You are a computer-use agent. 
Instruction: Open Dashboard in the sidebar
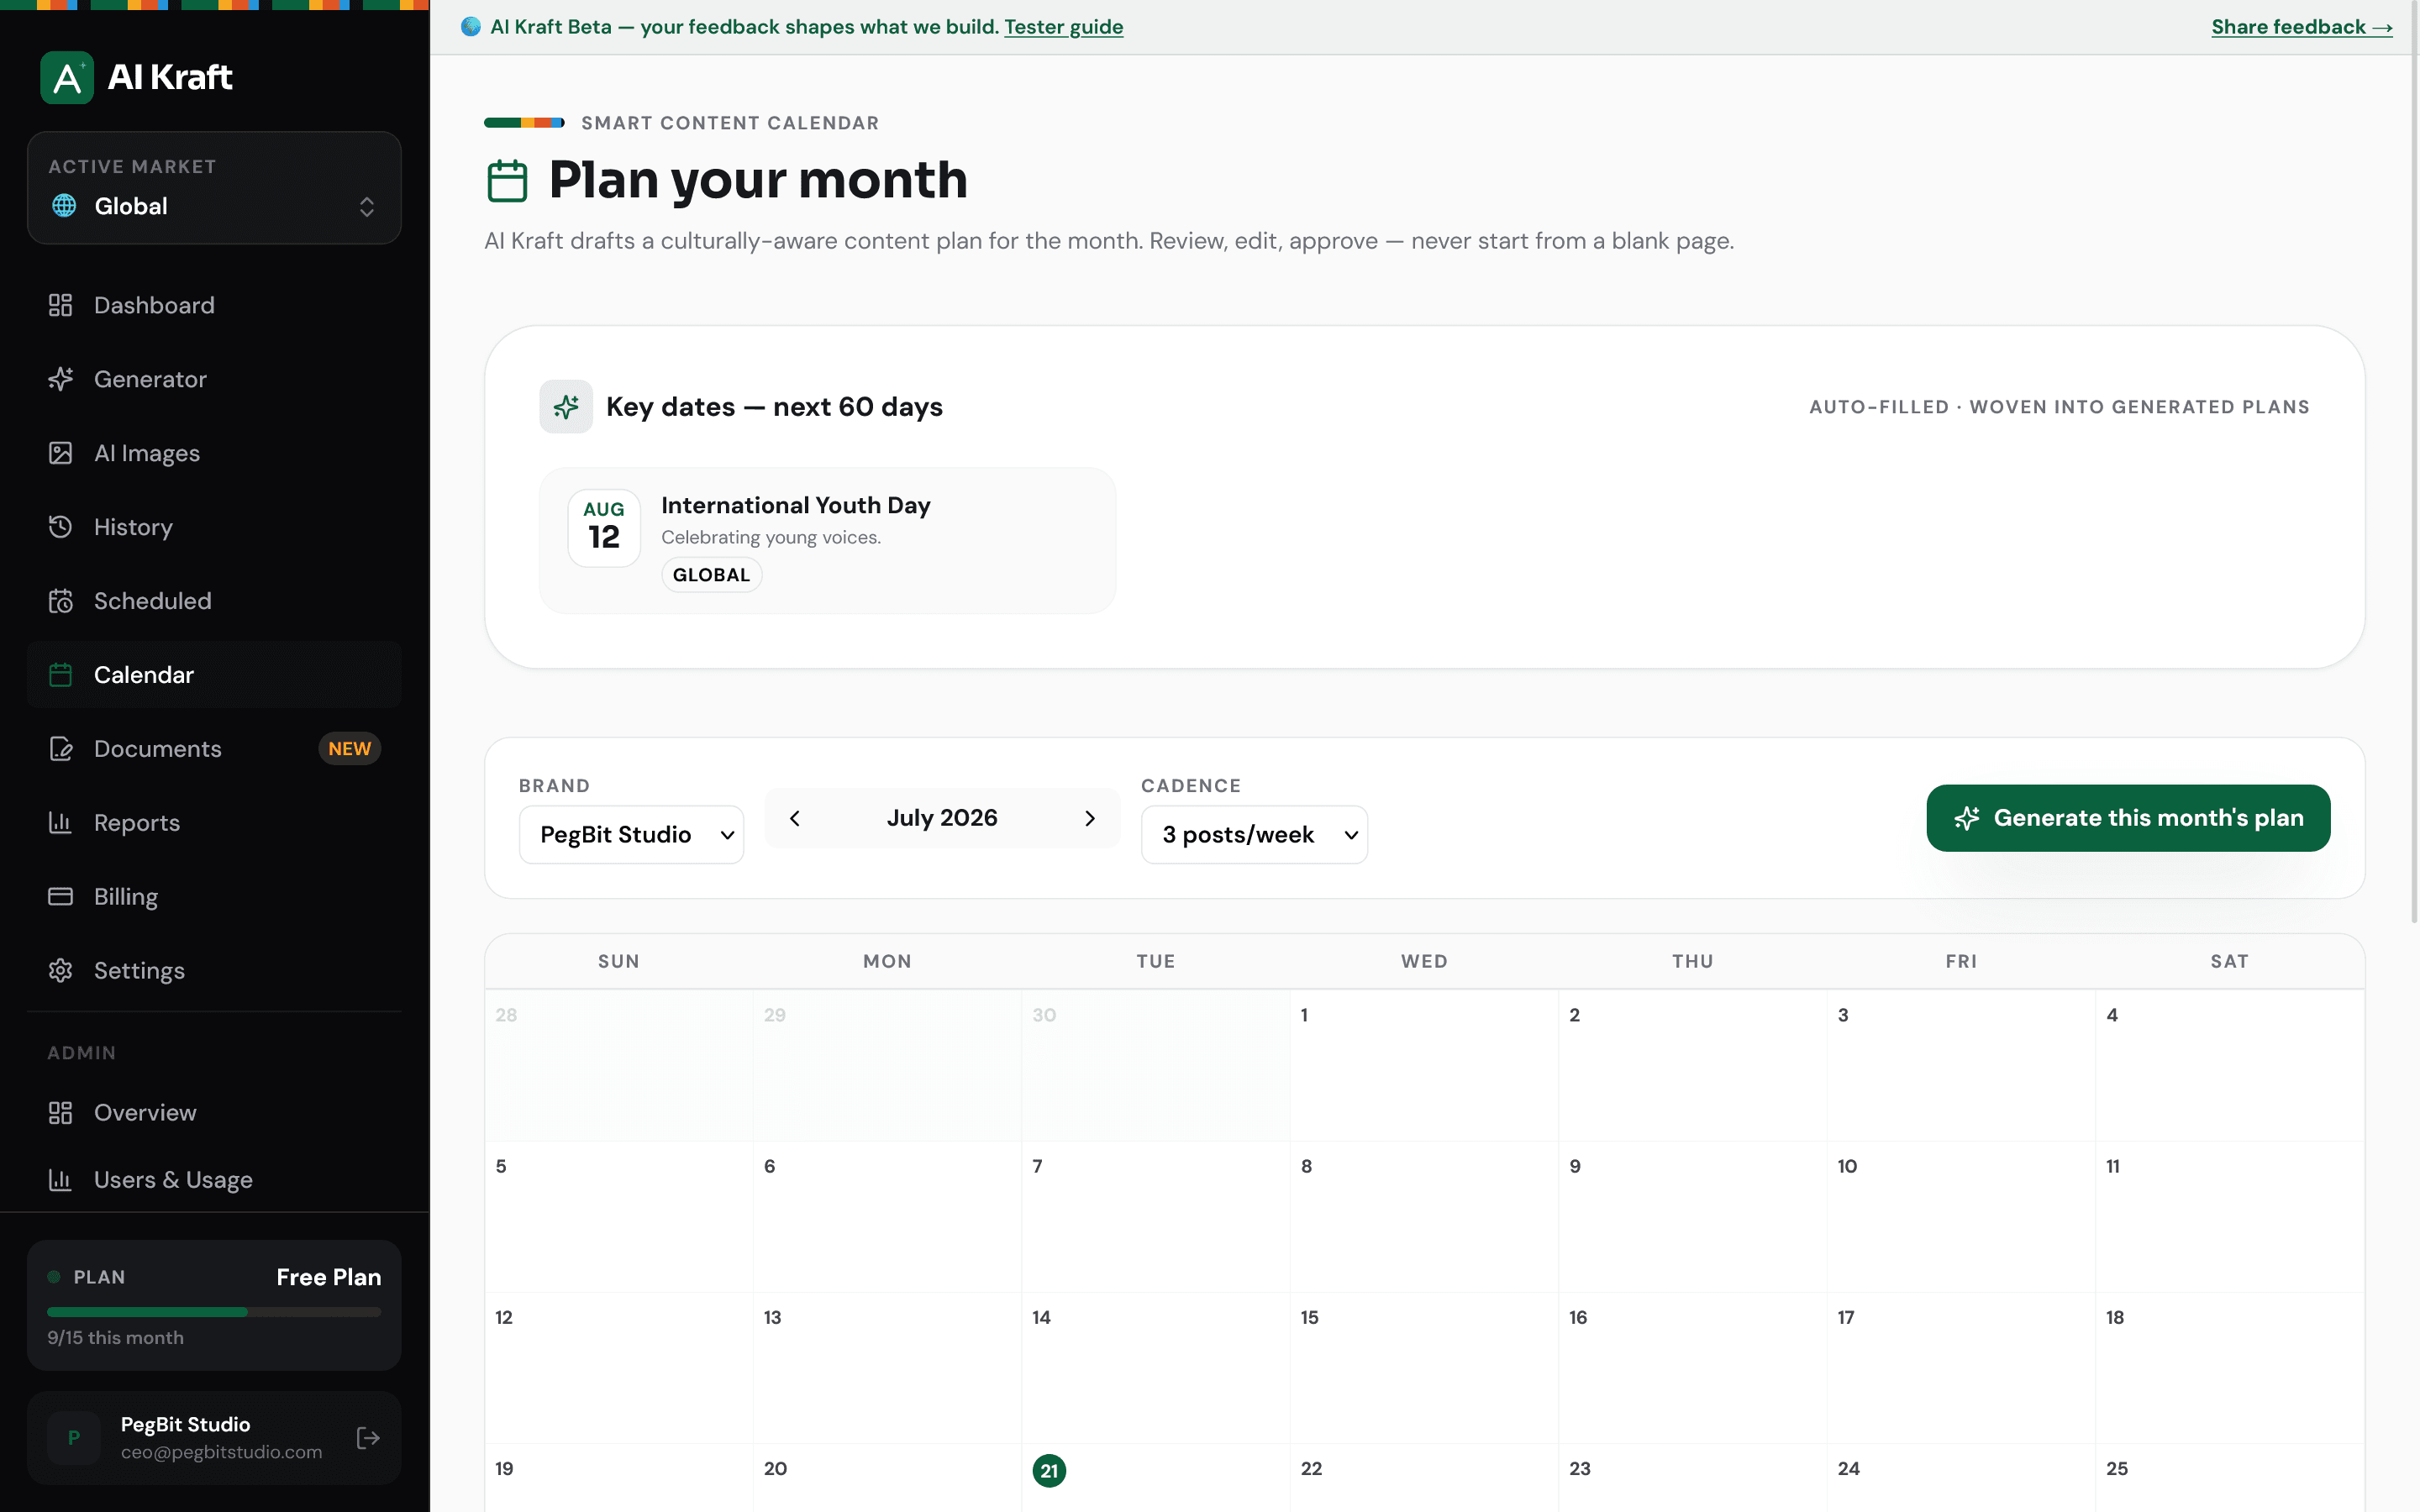pos(214,305)
